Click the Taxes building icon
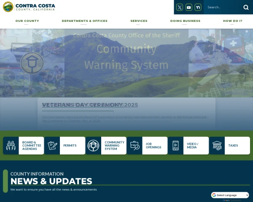Viewport: 253px width, 202px height. [x=217, y=146]
